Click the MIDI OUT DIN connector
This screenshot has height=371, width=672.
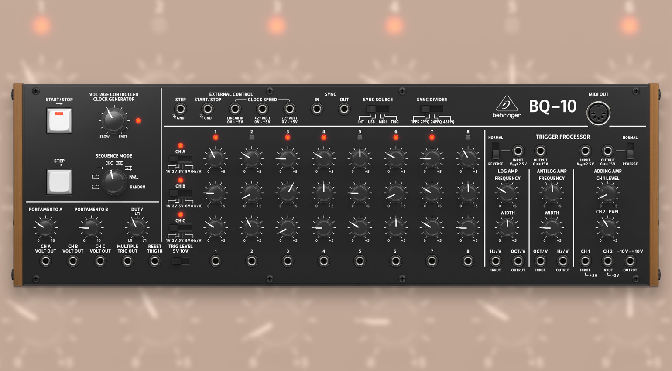coord(598,113)
